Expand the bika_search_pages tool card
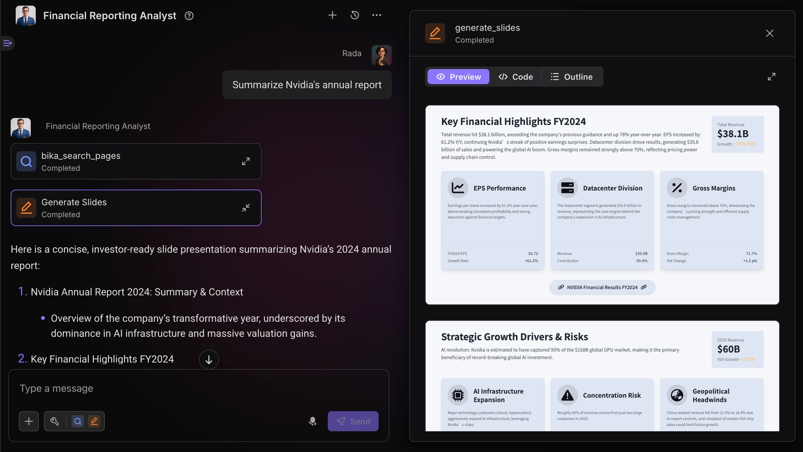803x452 pixels. click(x=246, y=162)
